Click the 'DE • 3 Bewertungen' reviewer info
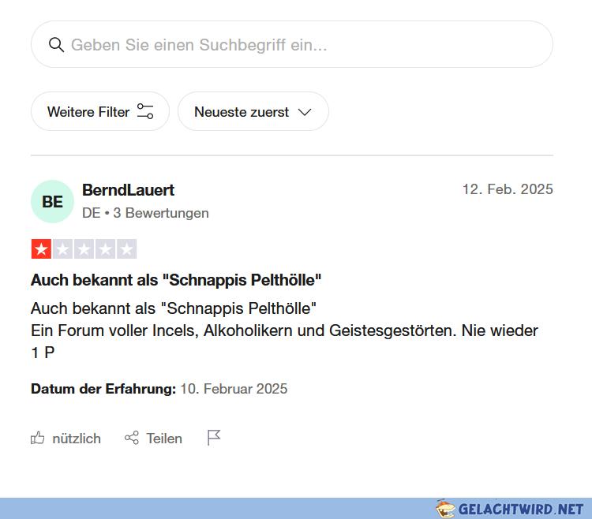 pyautogui.click(x=145, y=213)
